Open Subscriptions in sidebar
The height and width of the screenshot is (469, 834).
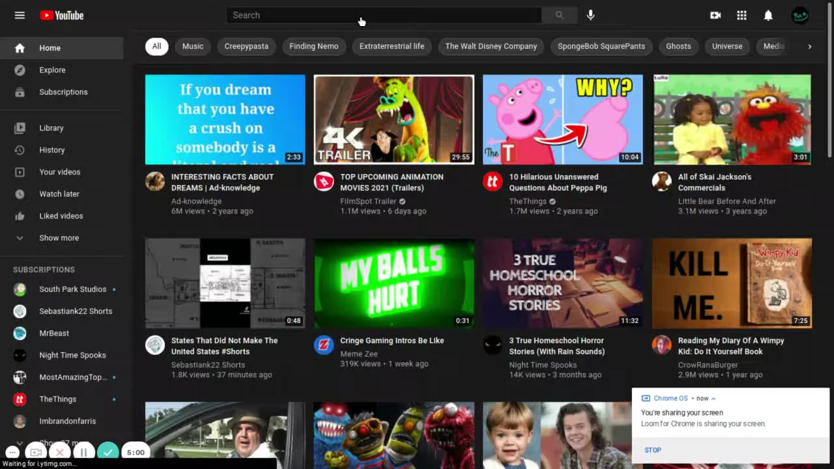pyautogui.click(x=61, y=92)
